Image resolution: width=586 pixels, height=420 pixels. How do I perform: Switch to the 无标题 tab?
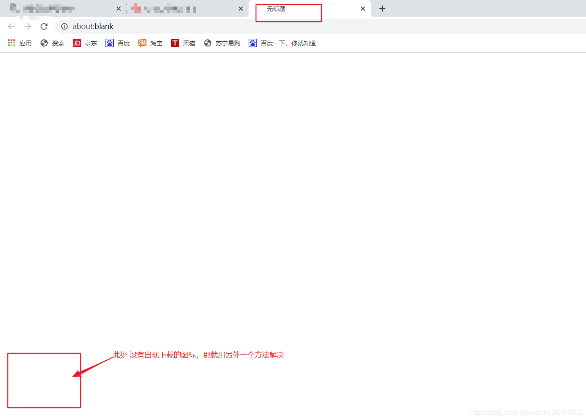pyautogui.click(x=310, y=9)
